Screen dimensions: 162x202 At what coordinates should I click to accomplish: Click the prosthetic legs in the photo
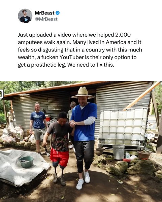pyautogui.click(x=59, y=173)
